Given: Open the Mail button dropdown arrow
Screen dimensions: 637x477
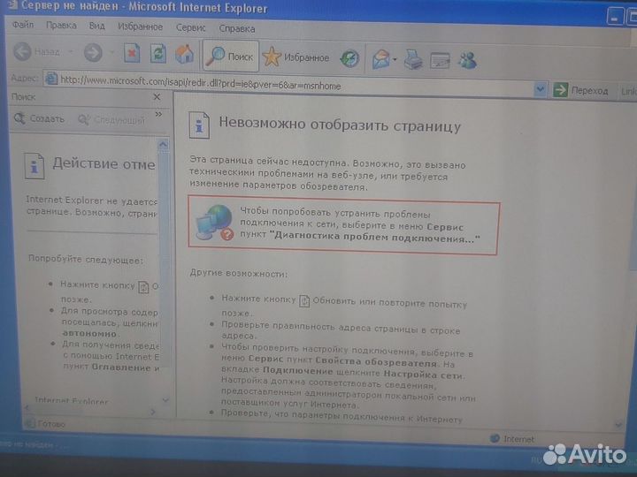Looking at the screenshot, I should coord(395,60).
